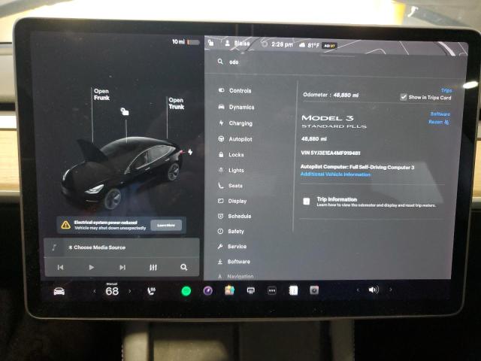
Task: Tap the car controls icon in bottom bar
Action: (59, 291)
